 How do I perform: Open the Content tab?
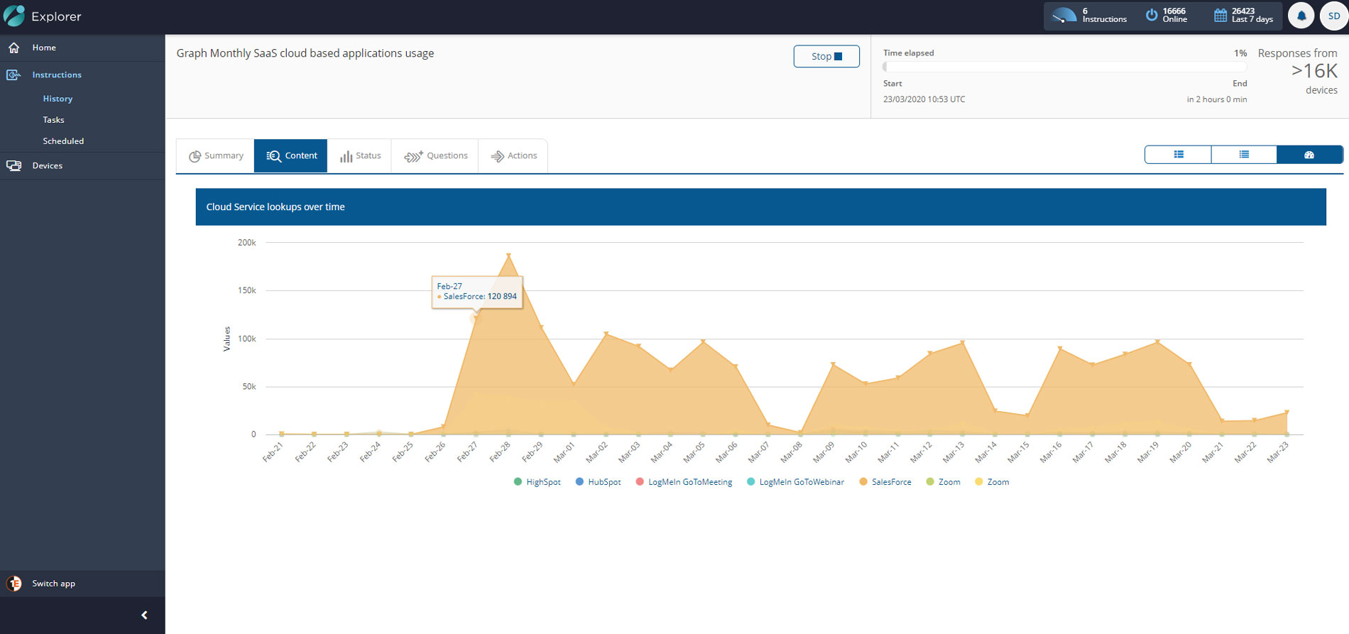291,156
